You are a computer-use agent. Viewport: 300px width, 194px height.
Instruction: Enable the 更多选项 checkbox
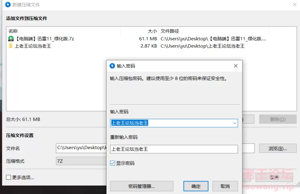coord(8,178)
